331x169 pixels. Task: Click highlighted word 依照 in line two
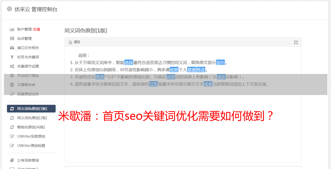coord(174,70)
